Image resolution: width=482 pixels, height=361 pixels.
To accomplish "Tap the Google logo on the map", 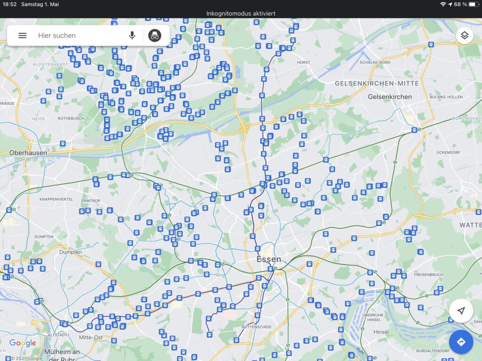I will pyautogui.click(x=23, y=344).
